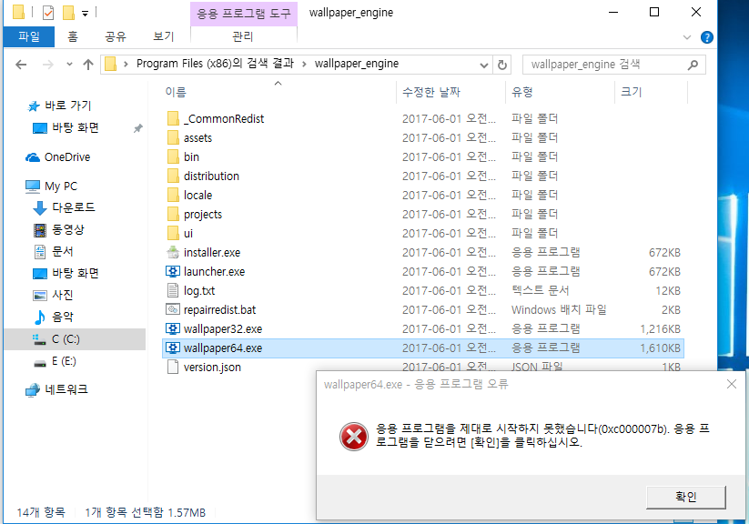
Task: Open the View (보기) ribbon tab
Action: 164,36
